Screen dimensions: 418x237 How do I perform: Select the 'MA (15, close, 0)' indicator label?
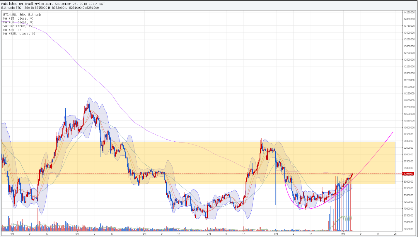point(18,18)
